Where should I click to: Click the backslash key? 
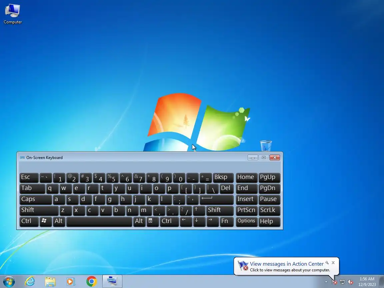212,189
